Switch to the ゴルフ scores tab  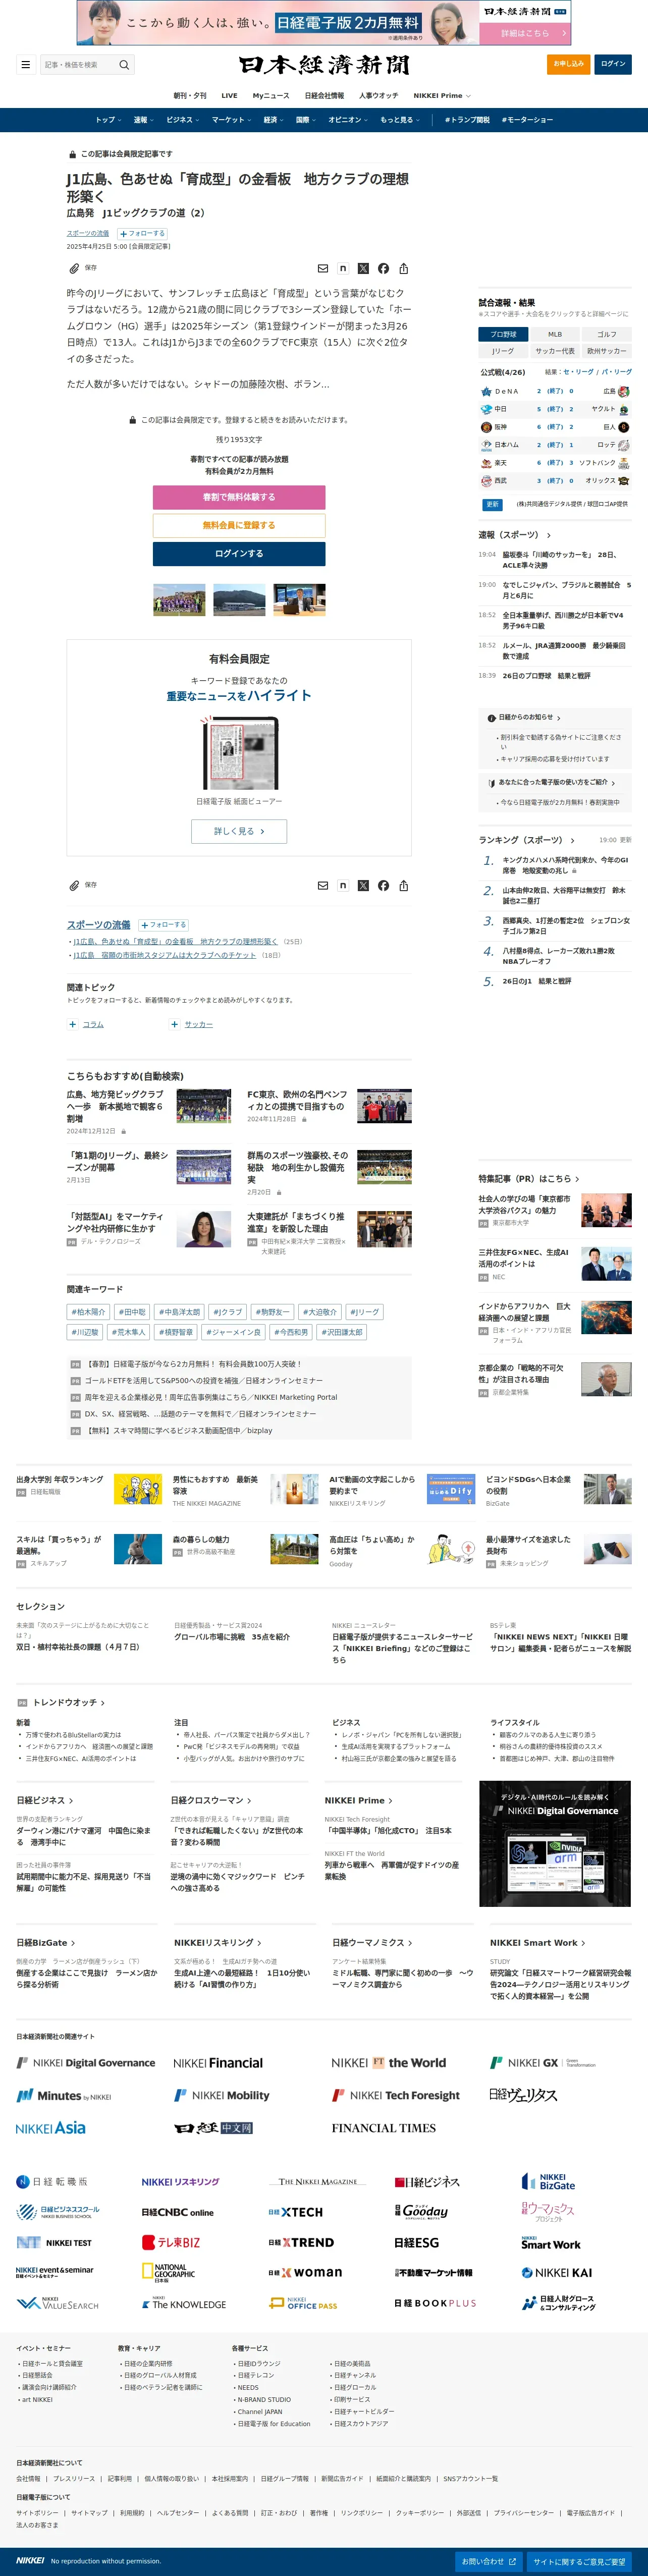click(x=607, y=334)
